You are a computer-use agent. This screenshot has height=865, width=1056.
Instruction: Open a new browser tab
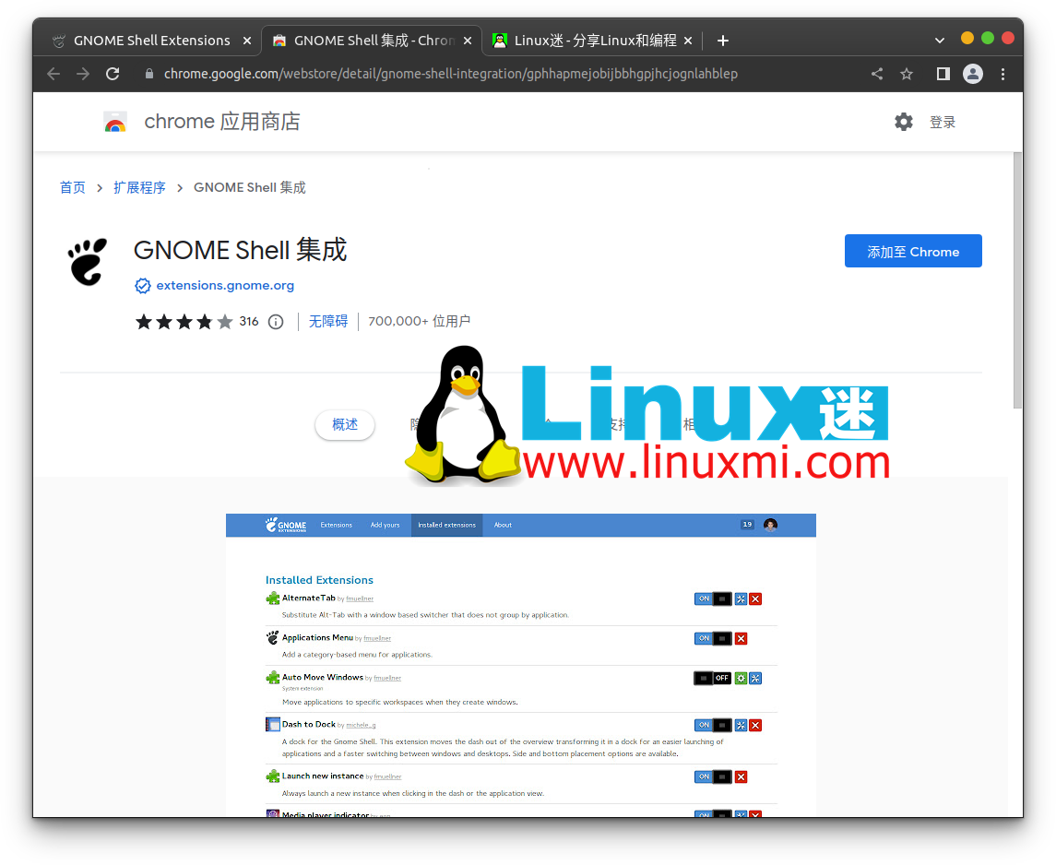click(723, 41)
